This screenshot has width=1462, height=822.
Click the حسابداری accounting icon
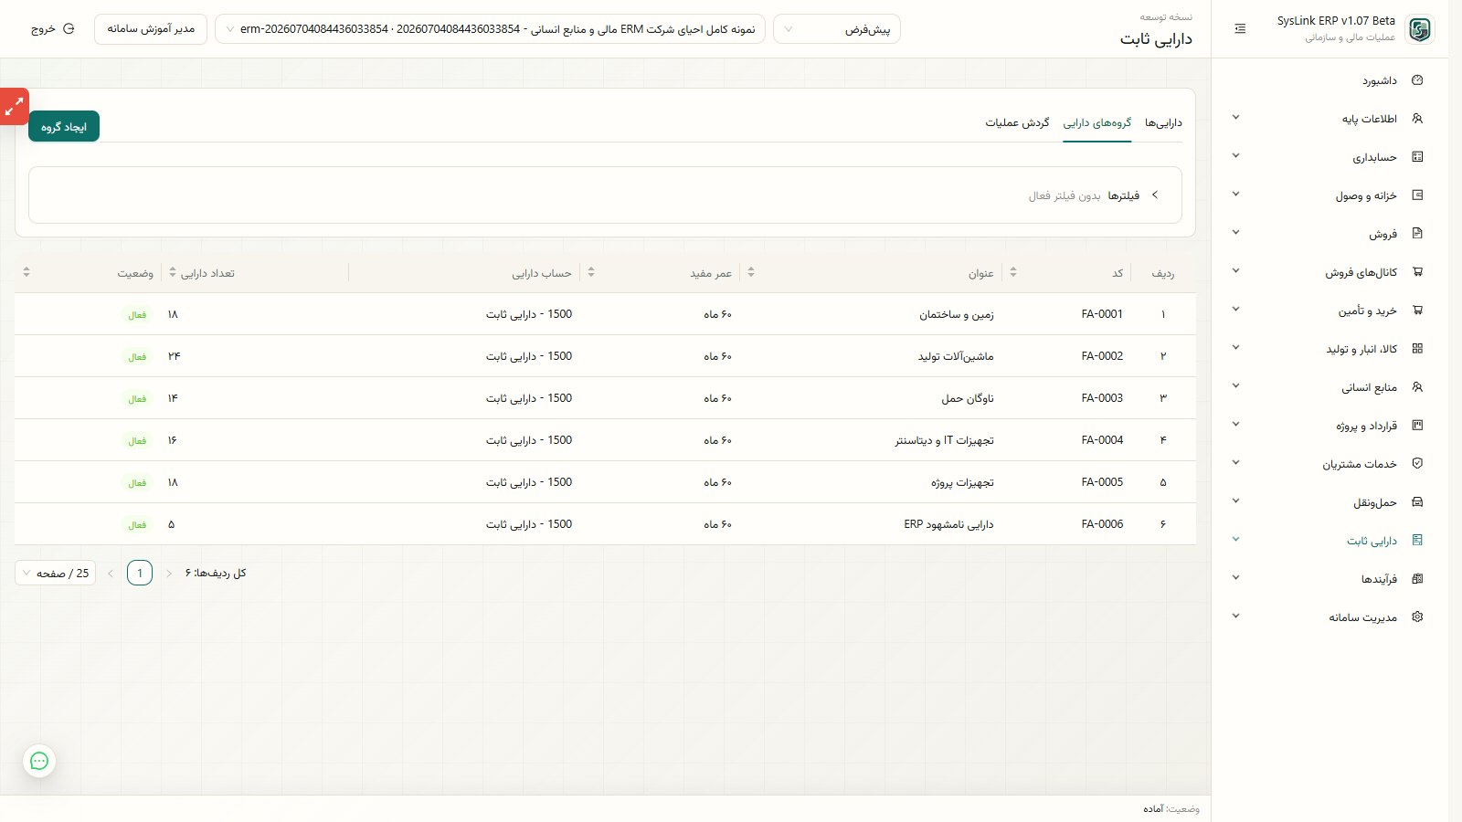click(1417, 157)
